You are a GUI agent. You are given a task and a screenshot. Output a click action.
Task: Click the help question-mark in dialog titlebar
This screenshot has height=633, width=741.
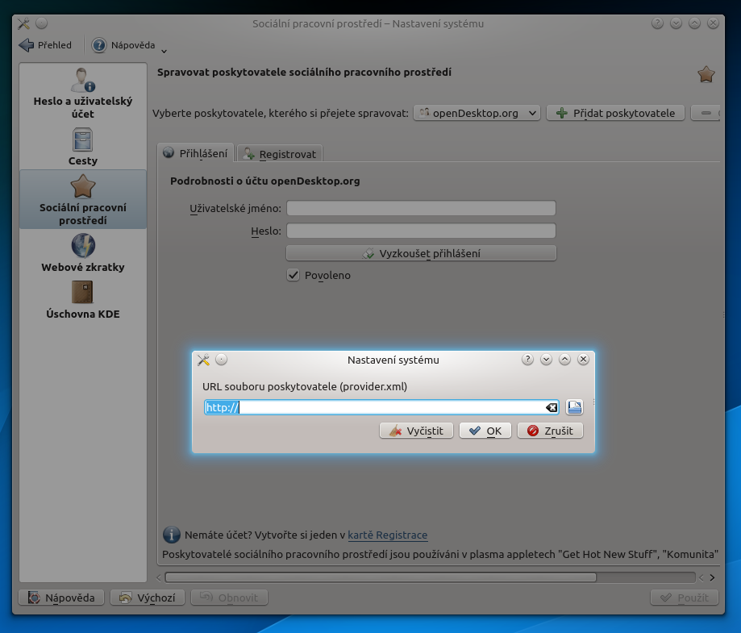coord(527,360)
